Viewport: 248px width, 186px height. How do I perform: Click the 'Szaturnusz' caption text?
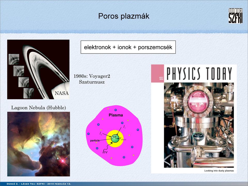click(92, 82)
